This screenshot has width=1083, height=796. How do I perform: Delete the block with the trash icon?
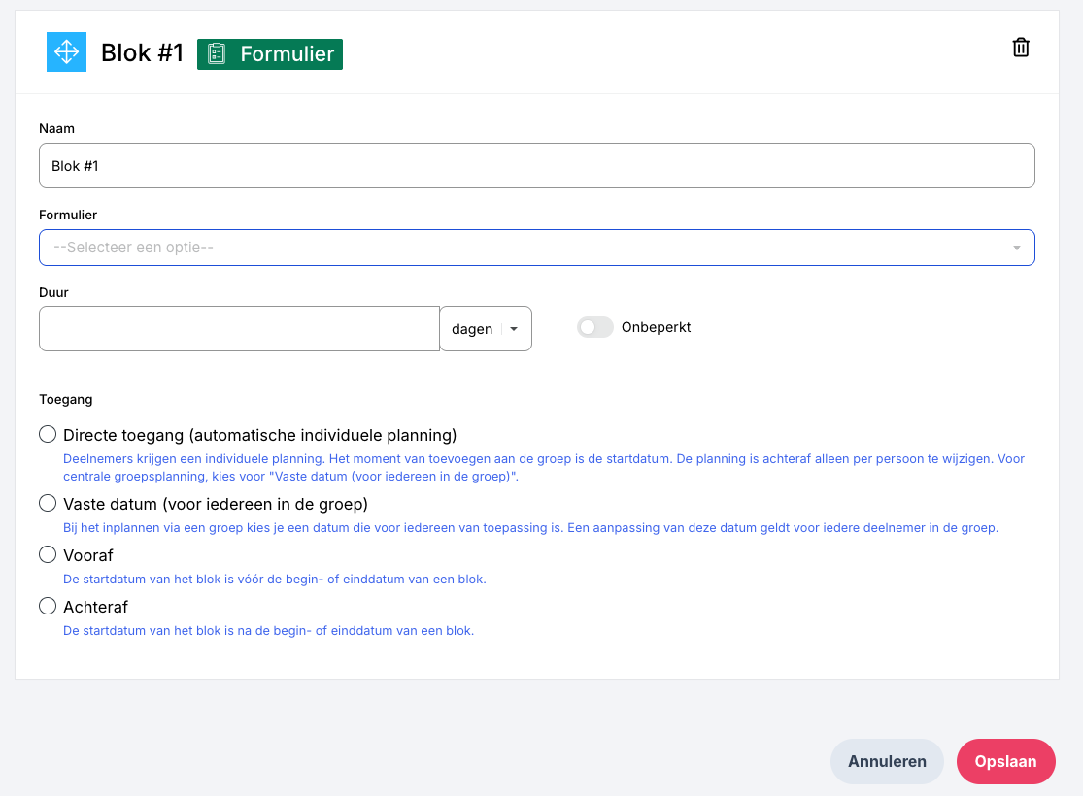1021,48
